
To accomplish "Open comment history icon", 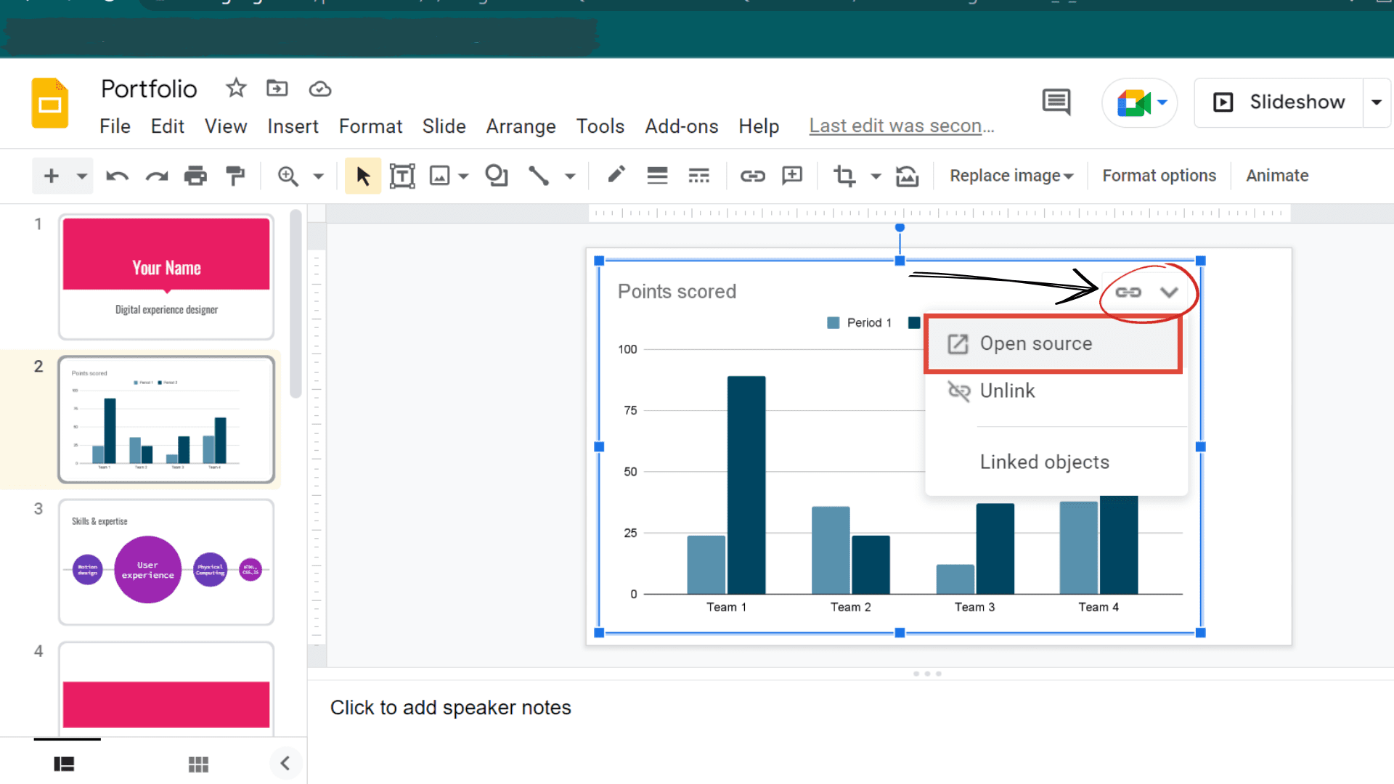I will (1056, 102).
